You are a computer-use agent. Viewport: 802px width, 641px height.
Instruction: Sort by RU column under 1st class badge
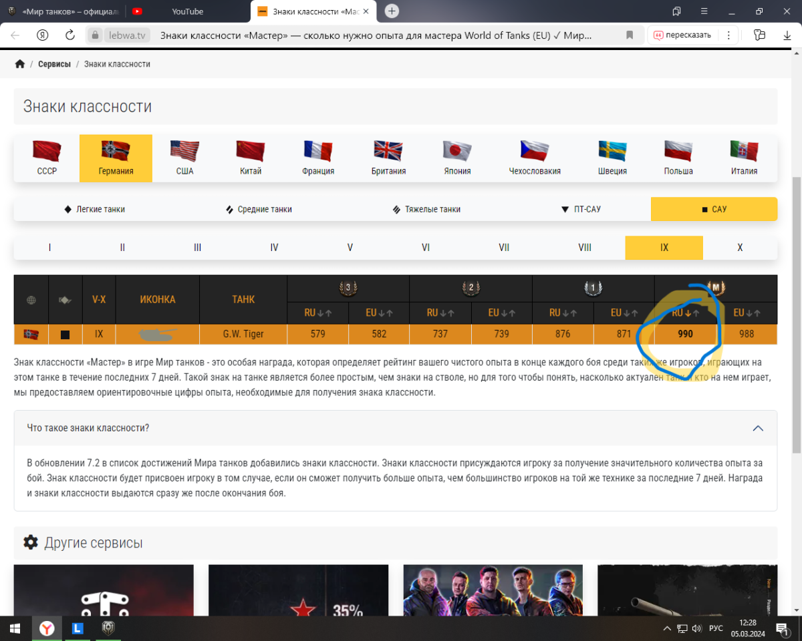pyautogui.click(x=563, y=312)
